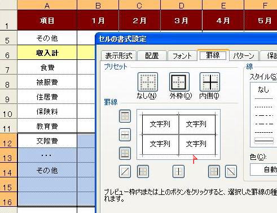Toggle the top edge border button
The image size is (277, 213).
(x=125, y=116)
